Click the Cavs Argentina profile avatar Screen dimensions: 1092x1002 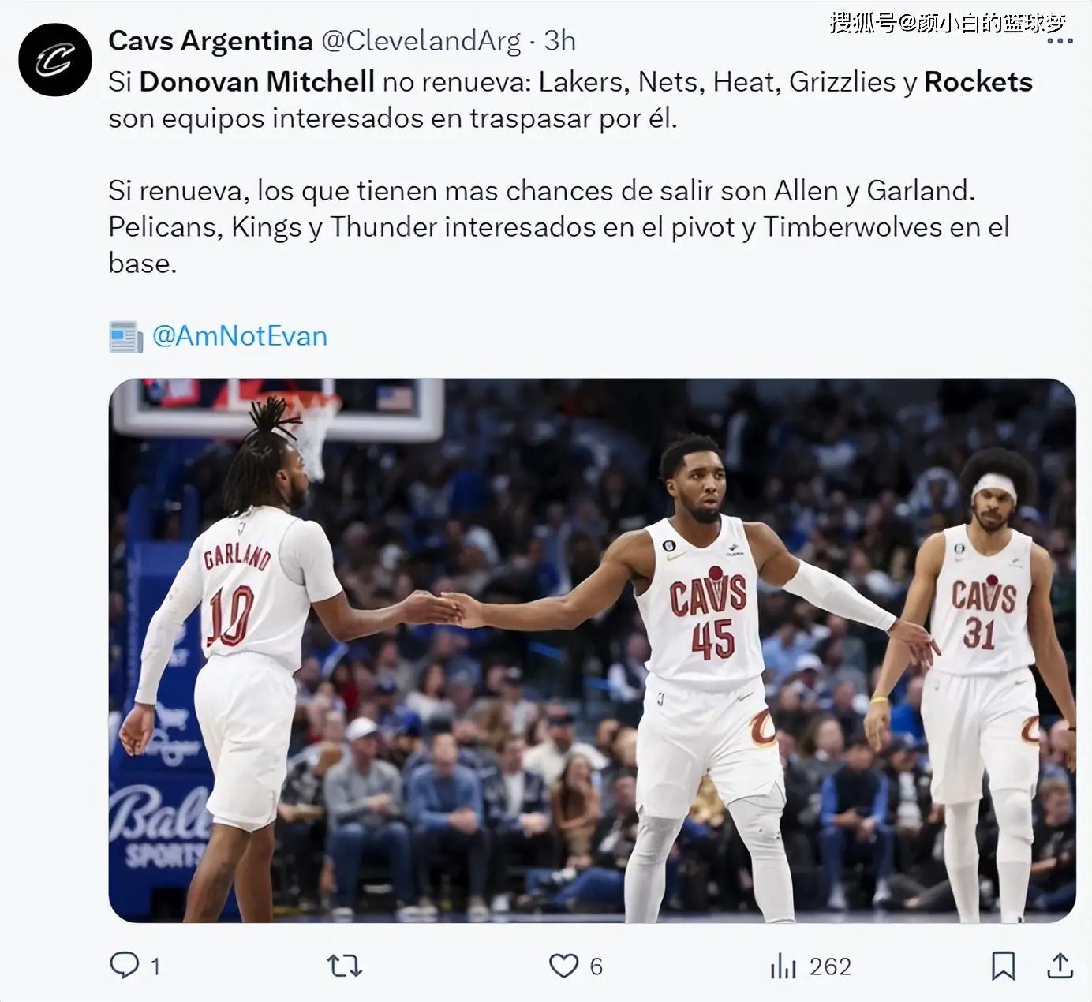[x=55, y=60]
